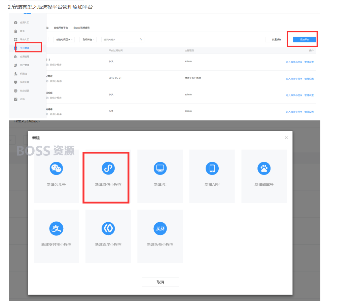
Task: Open 用户管理 in the sidebar
Action: pyautogui.click(x=22, y=65)
